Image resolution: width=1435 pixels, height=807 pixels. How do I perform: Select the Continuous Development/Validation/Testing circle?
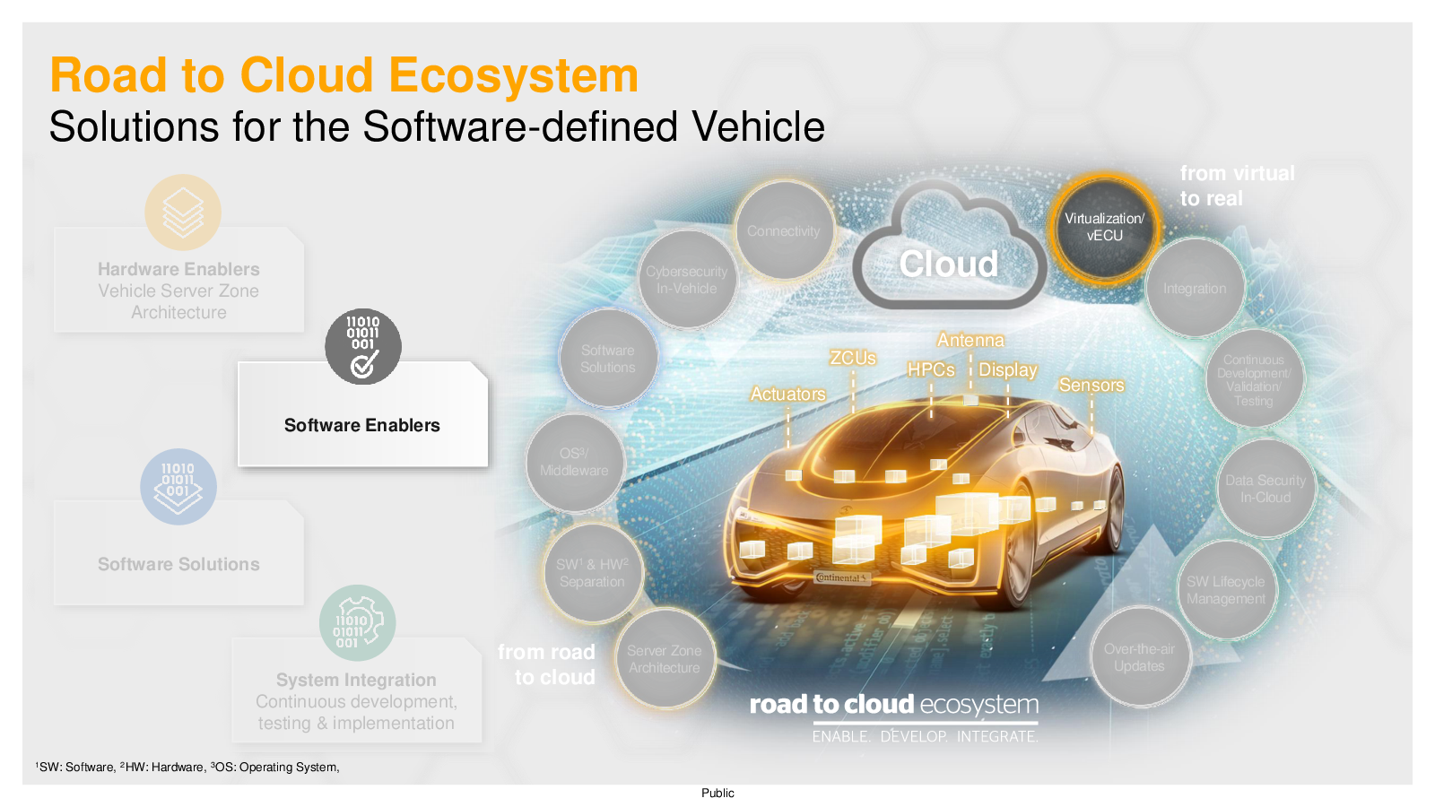[1255, 379]
